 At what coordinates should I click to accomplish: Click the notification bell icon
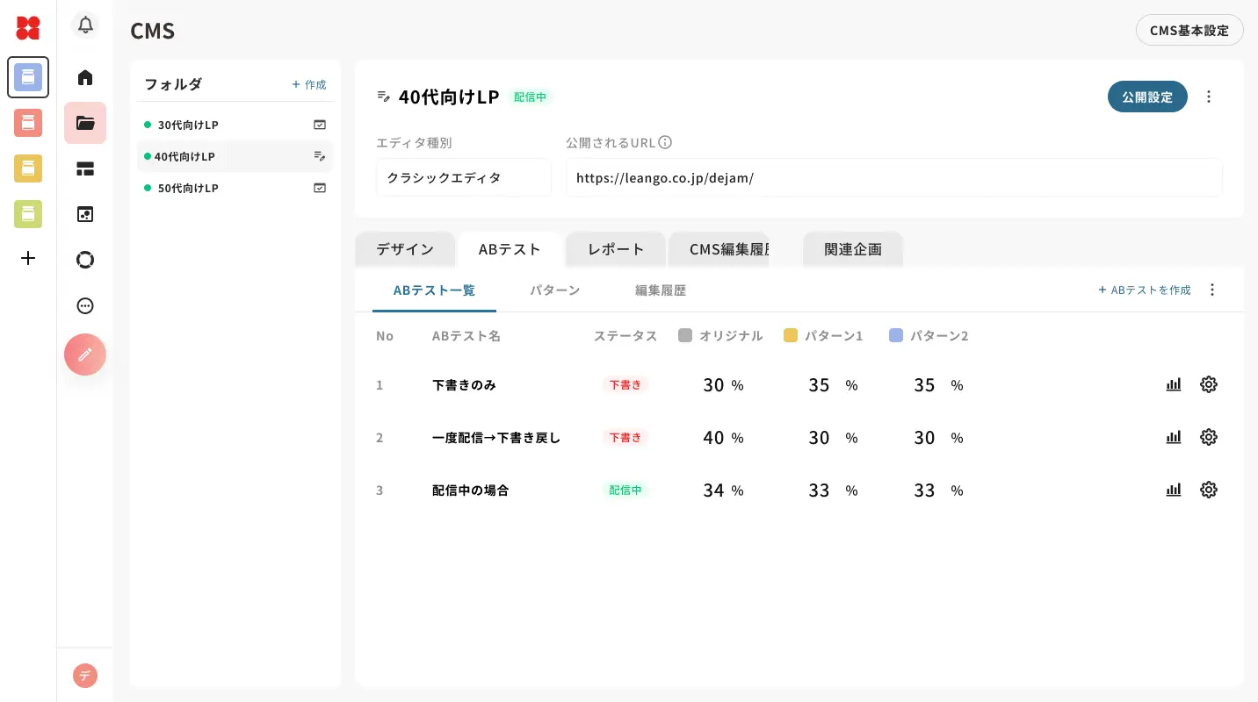85,25
